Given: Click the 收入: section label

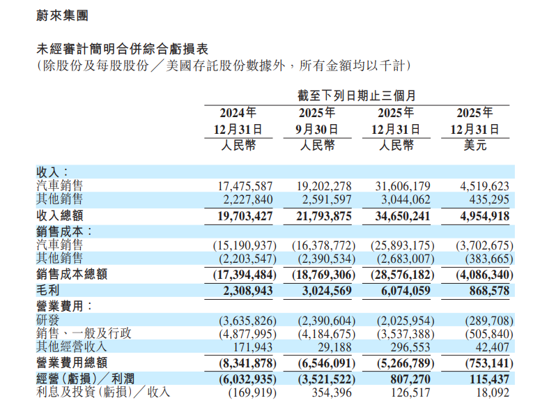Looking at the screenshot, I should coord(53,171).
